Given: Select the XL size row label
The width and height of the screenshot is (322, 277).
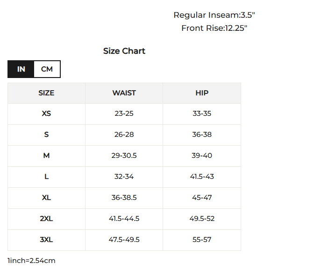Looking at the screenshot, I should click(46, 198).
